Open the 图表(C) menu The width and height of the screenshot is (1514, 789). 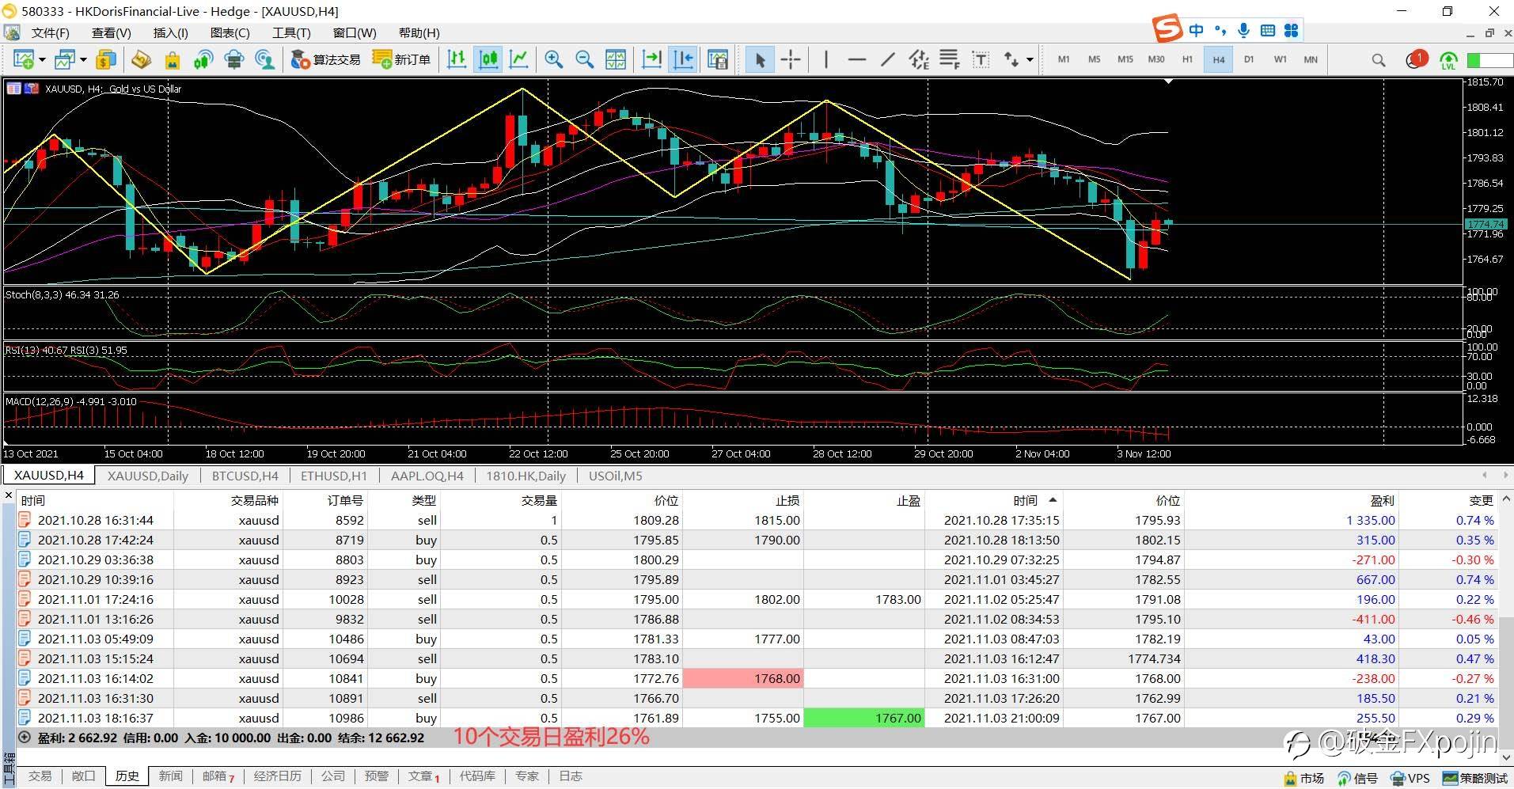(230, 32)
